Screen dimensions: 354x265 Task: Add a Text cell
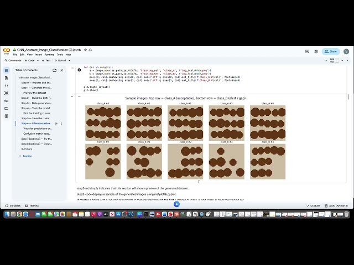click(x=46, y=61)
